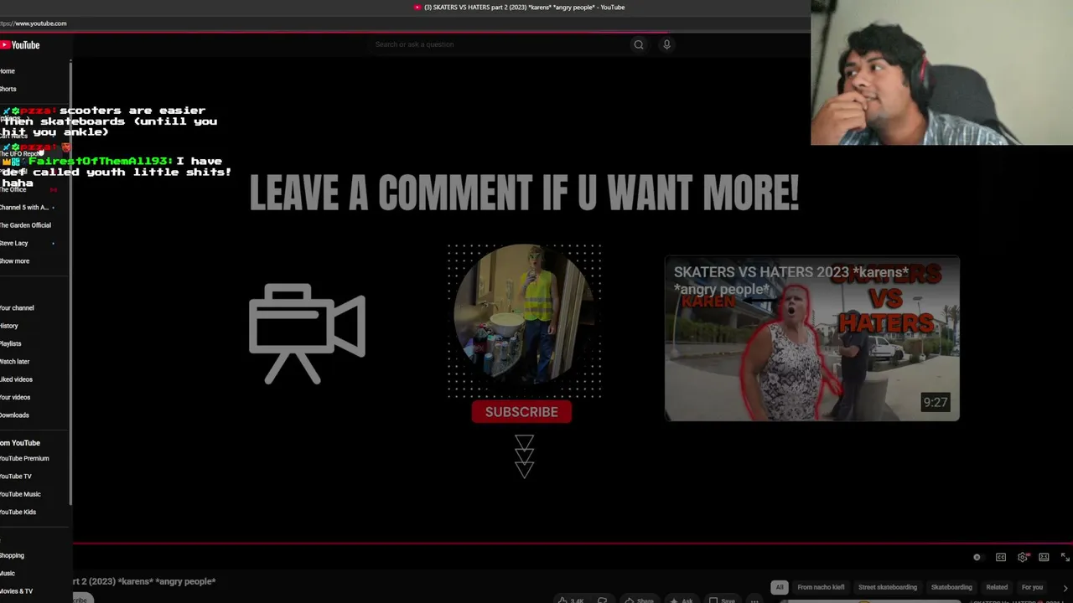Open Playlists in sidebar
1073x603 pixels.
pos(11,344)
